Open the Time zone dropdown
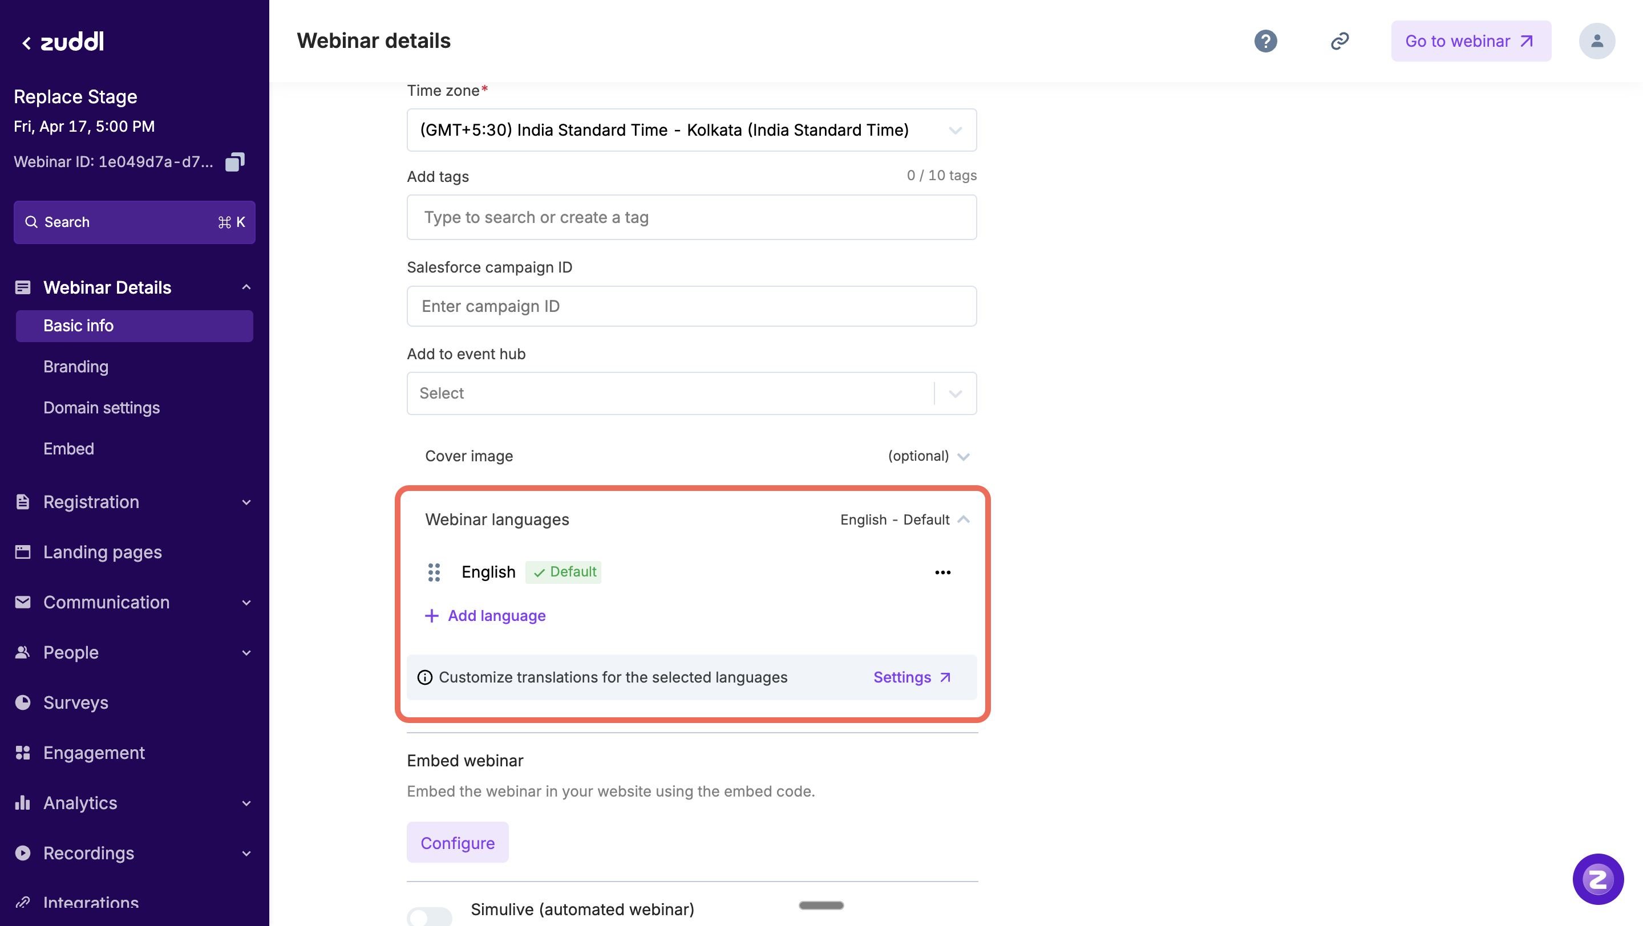The width and height of the screenshot is (1643, 926). point(691,131)
